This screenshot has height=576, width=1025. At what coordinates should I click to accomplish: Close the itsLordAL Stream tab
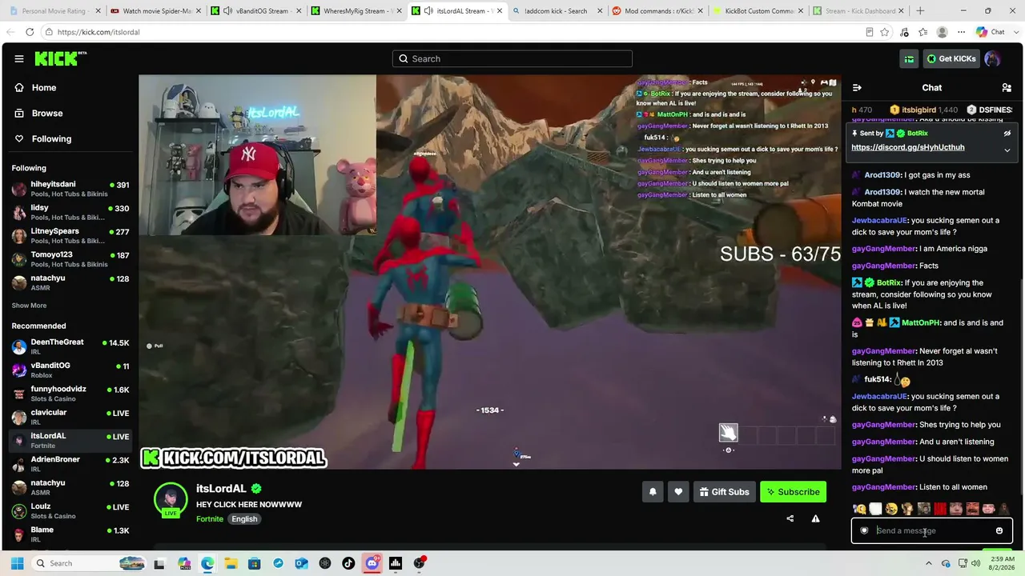(x=500, y=11)
